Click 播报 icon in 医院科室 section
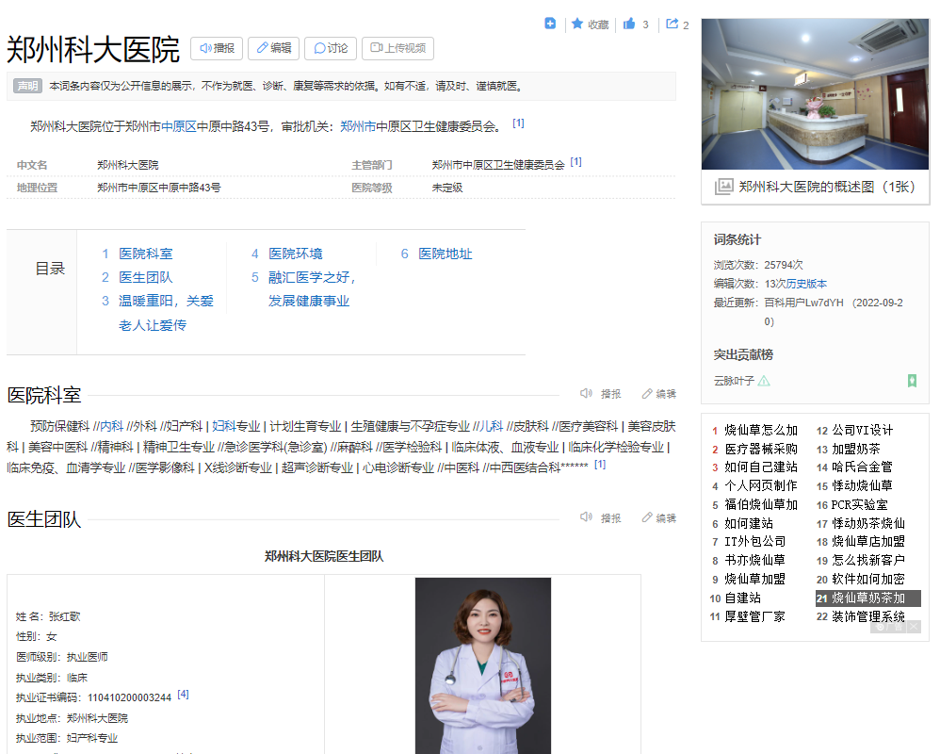 [601, 394]
